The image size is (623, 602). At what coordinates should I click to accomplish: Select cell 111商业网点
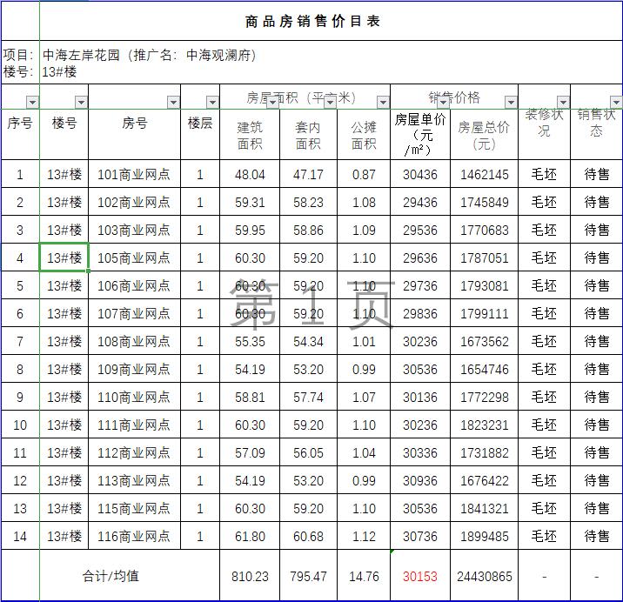[134, 425]
